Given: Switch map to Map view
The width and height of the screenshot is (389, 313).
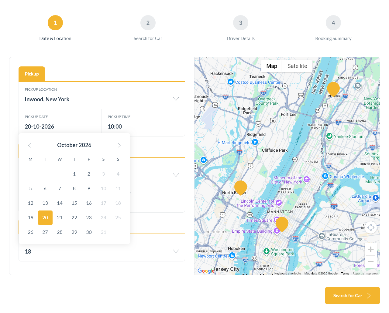Looking at the screenshot, I should 271,66.
